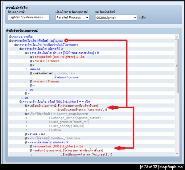Select the variable condition row '[0020:ระยะเวลาตะเกียง] > 0'
The image size is (185, 170).
[92, 53]
